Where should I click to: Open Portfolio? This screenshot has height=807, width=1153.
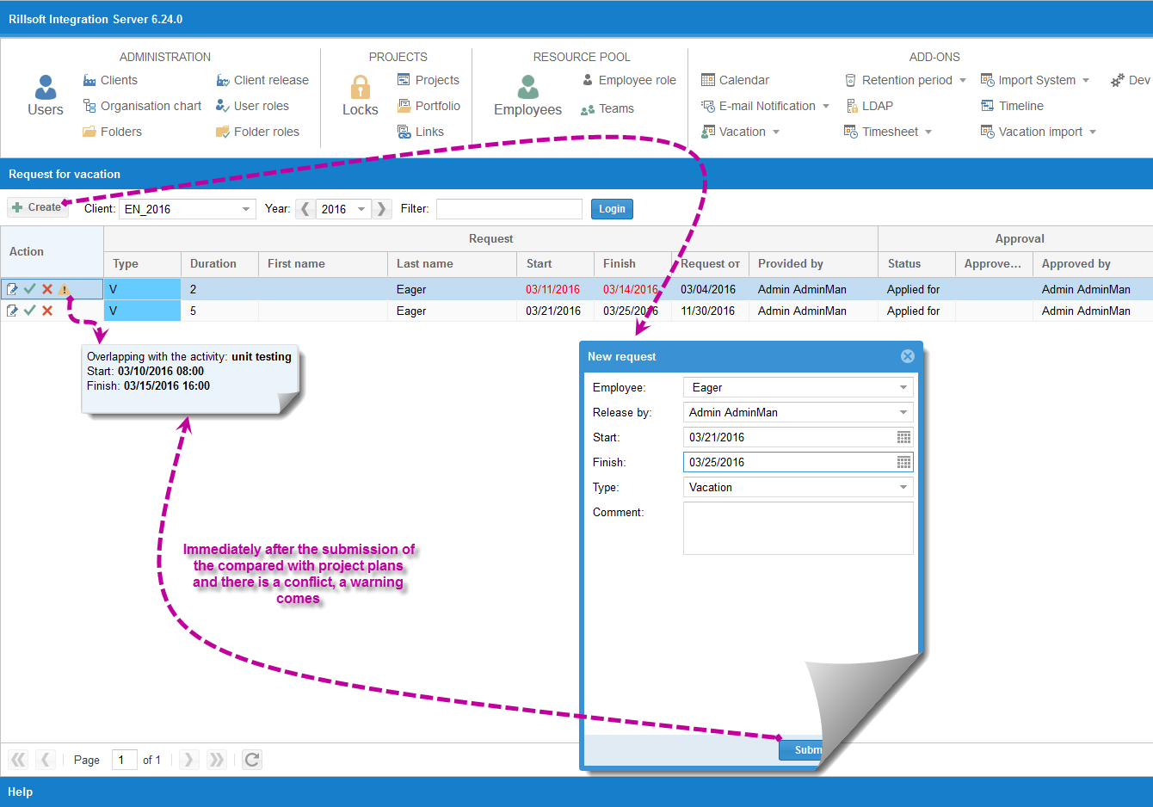click(429, 106)
